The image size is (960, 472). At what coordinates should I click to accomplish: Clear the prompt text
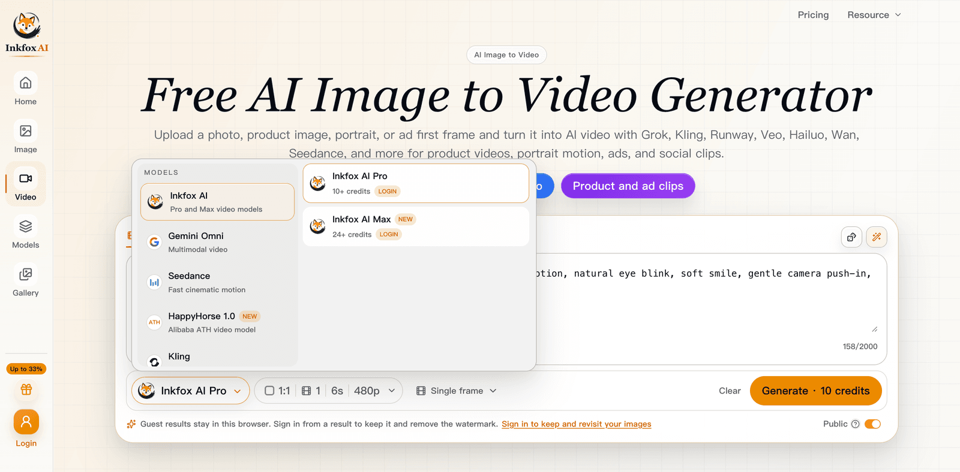pos(730,391)
